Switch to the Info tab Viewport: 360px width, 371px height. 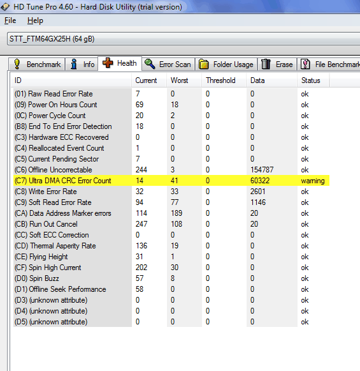(82, 64)
